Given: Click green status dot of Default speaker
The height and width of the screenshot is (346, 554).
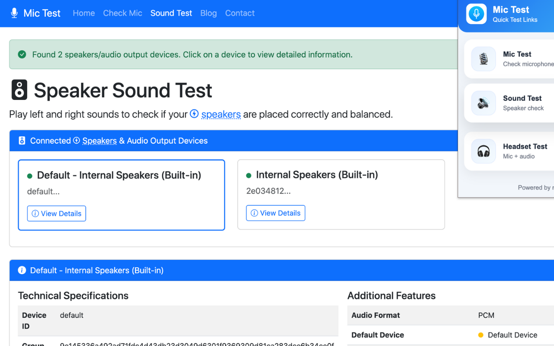Looking at the screenshot, I should (30, 176).
